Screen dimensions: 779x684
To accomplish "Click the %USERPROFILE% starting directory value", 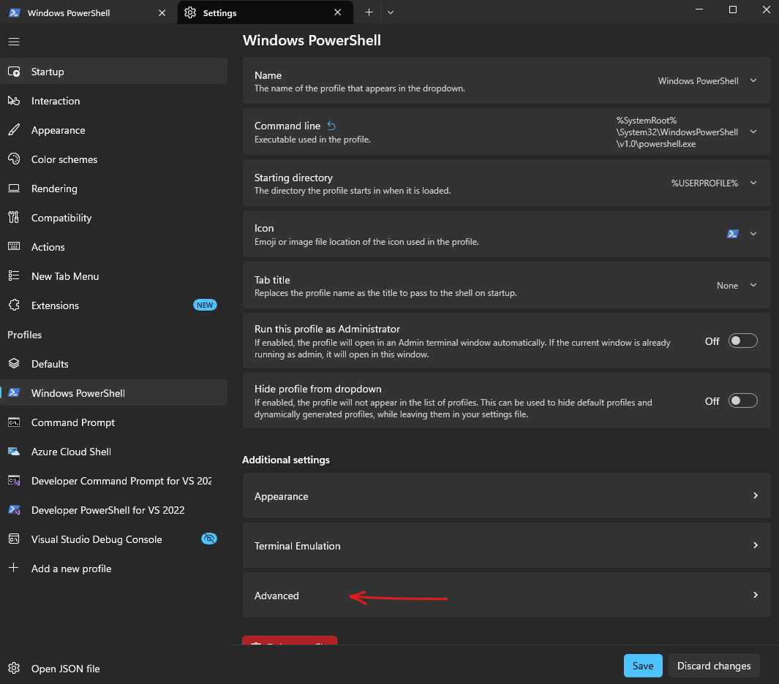I will [x=704, y=183].
